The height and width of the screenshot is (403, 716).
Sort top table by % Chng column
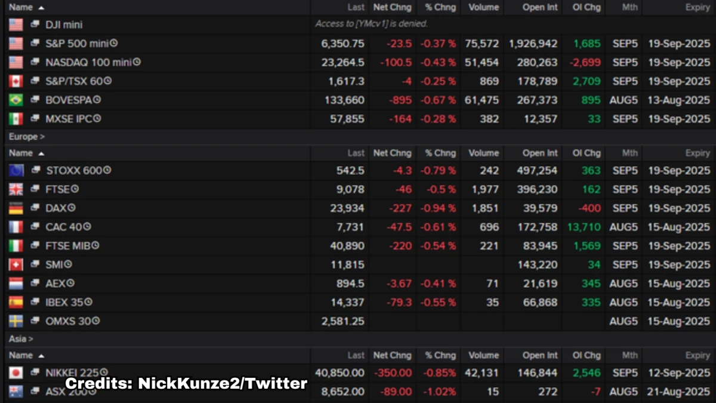(440, 7)
